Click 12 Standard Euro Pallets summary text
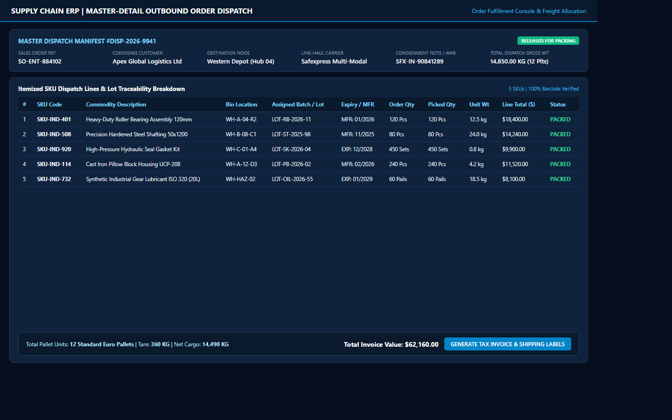This screenshot has height=420, width=672. click(x=102, y=344)
